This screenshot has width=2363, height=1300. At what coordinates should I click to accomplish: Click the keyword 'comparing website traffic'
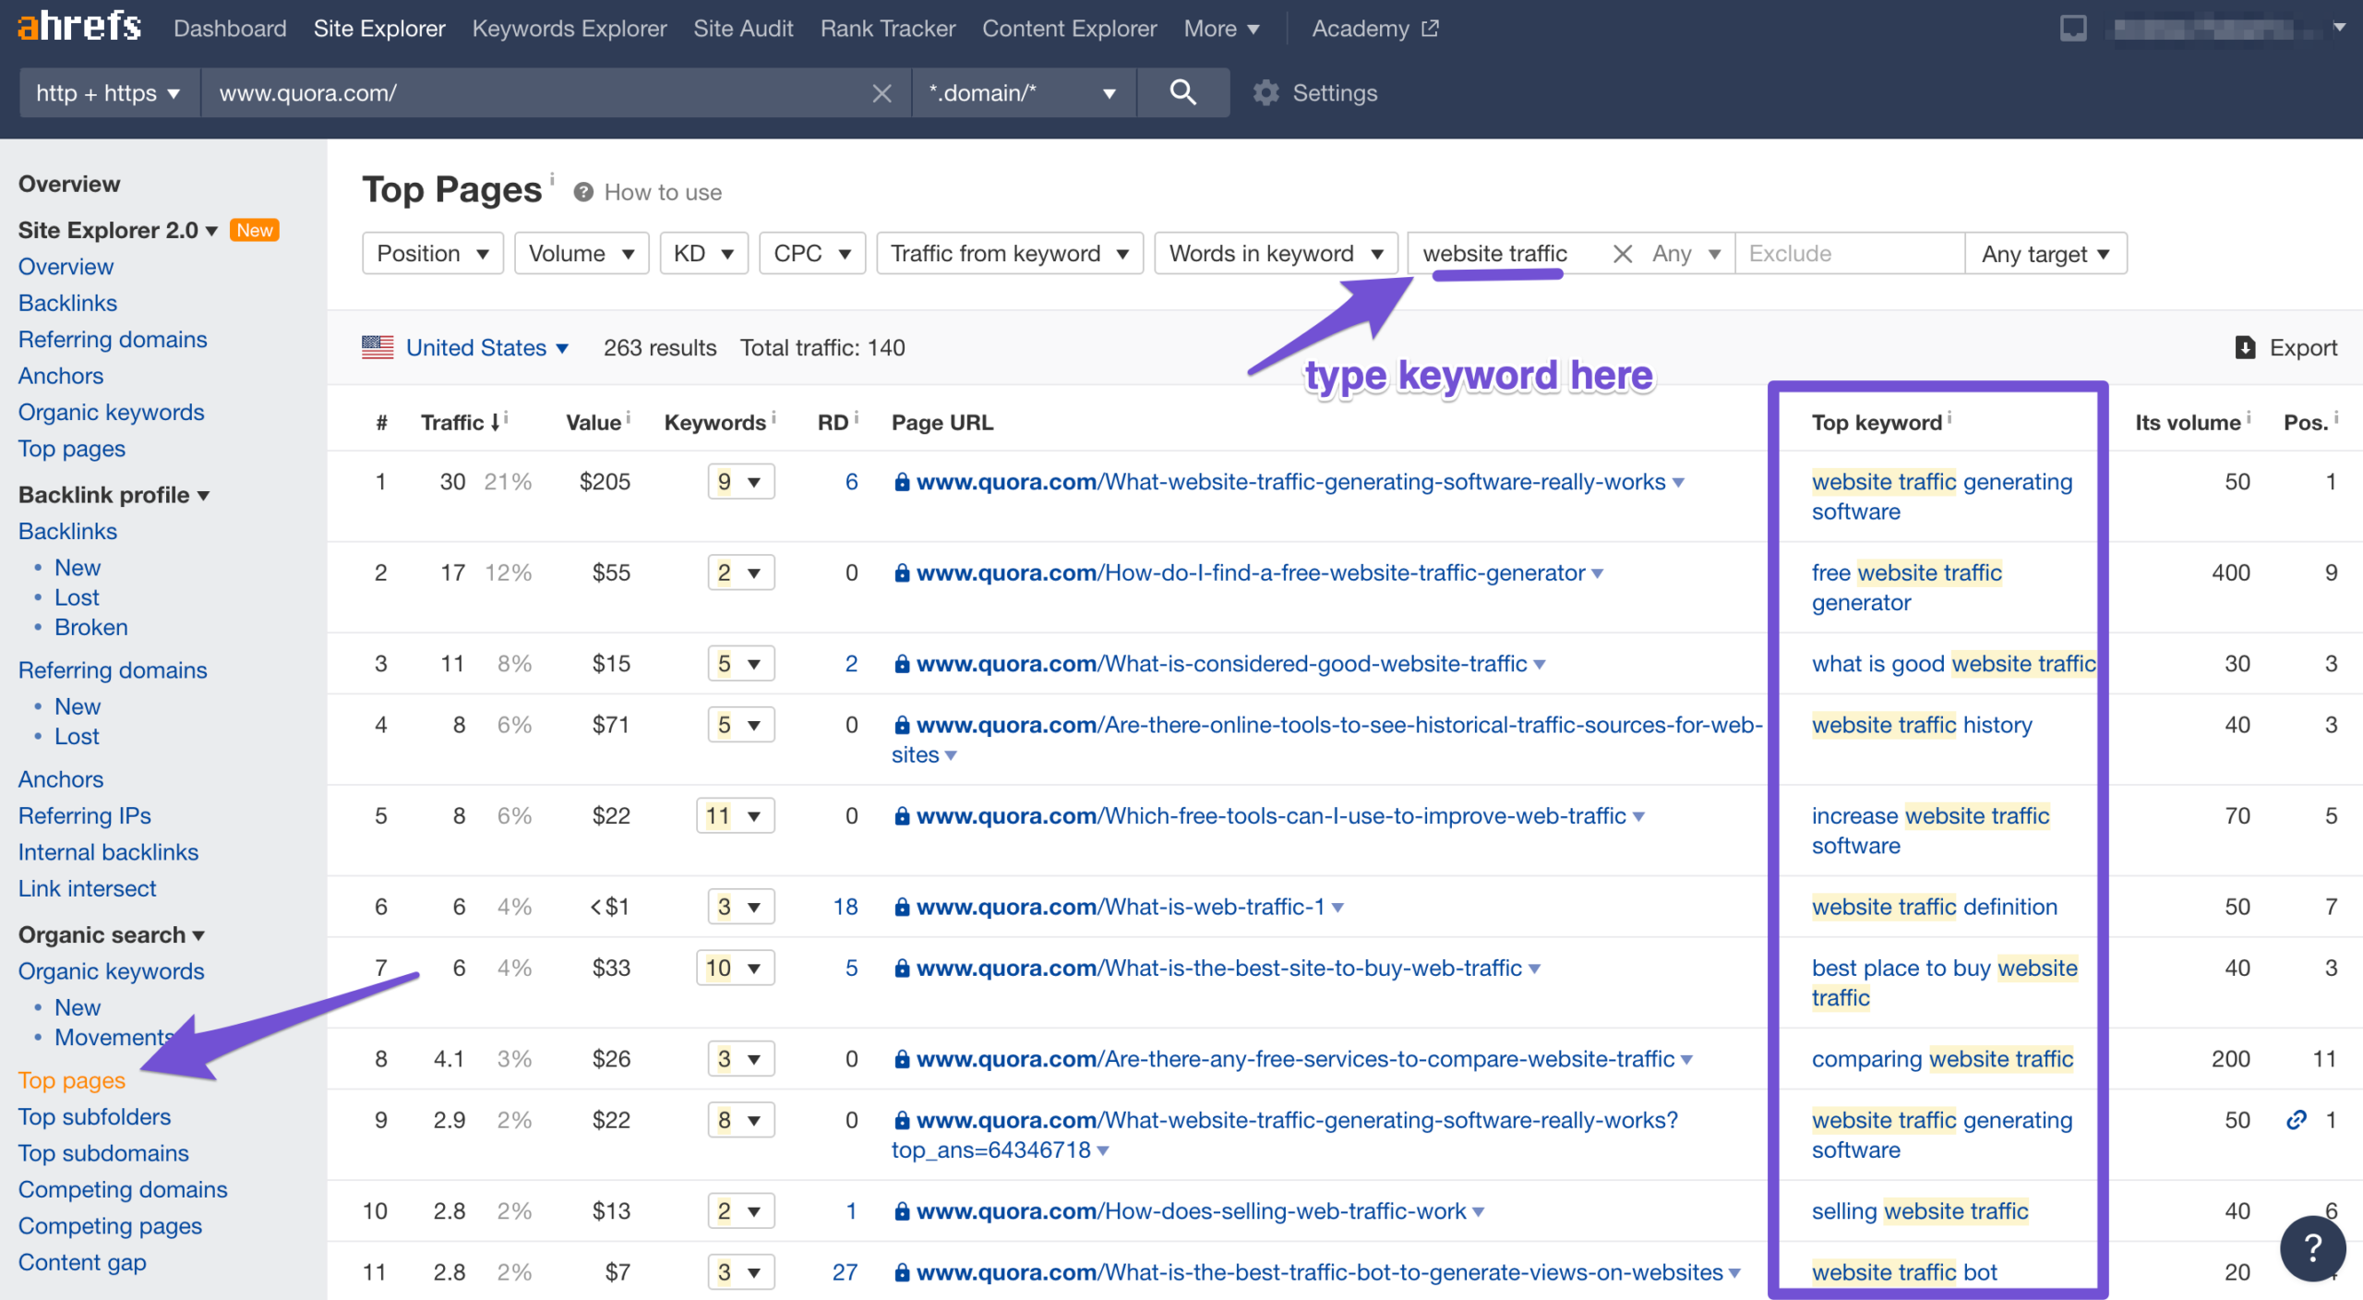(1942, 1059)
